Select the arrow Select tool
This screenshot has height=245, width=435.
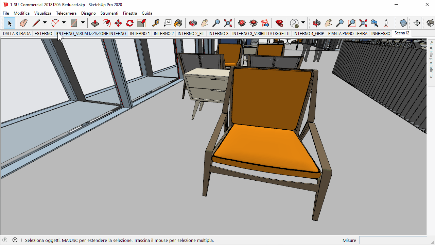pyautogui.click(x=10, y=23)
